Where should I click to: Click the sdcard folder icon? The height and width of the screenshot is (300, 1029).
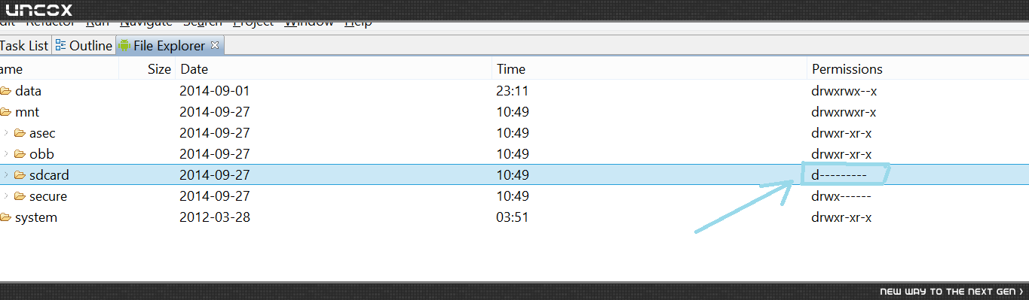pos(20,175)
